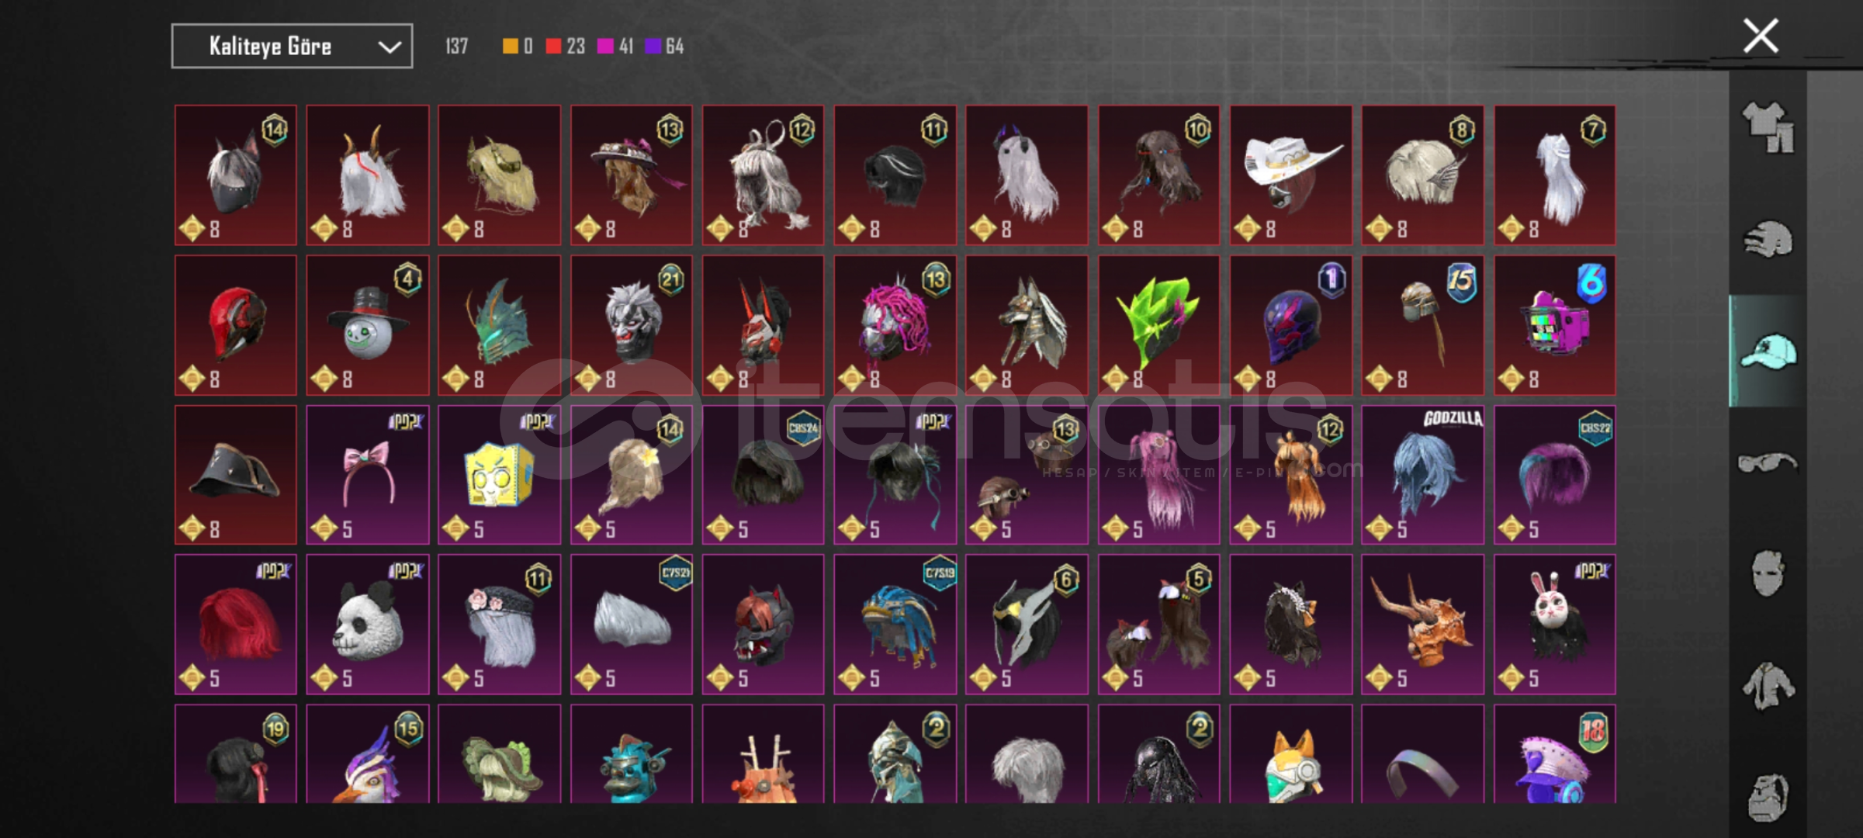
Task: Select the yellow box head item
Action: 500,475
